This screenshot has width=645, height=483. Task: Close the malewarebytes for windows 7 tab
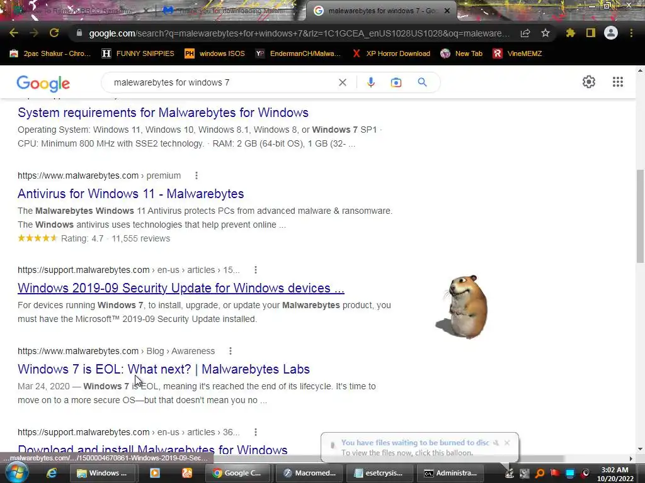(x=447, y=11)
